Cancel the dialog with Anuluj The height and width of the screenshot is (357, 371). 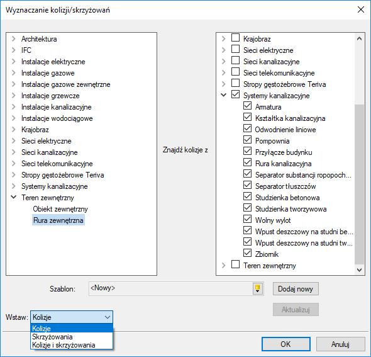(x=340, y=344)
